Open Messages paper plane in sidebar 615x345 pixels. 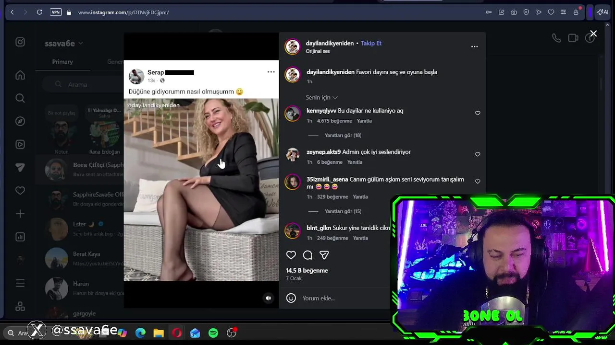click(x=20, y=167)
